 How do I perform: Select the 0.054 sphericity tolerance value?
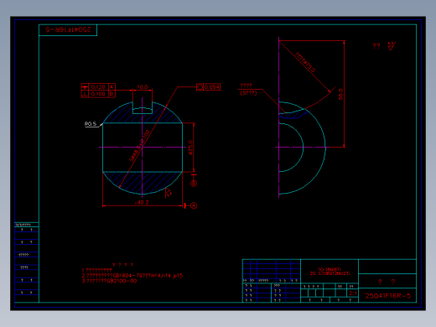coord(211,87)
